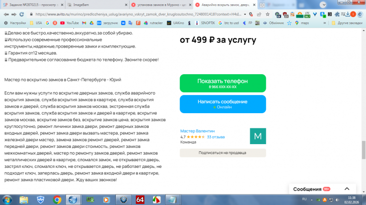
Task: Go forward with the browser forward arrow
Action: click(x=14, y=14)
